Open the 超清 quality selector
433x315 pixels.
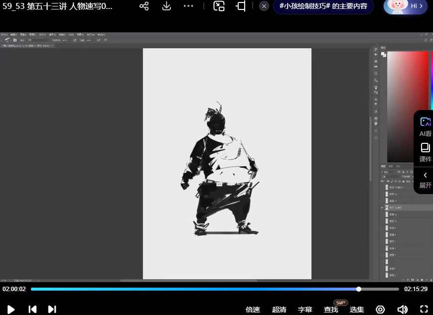(279, 310)
